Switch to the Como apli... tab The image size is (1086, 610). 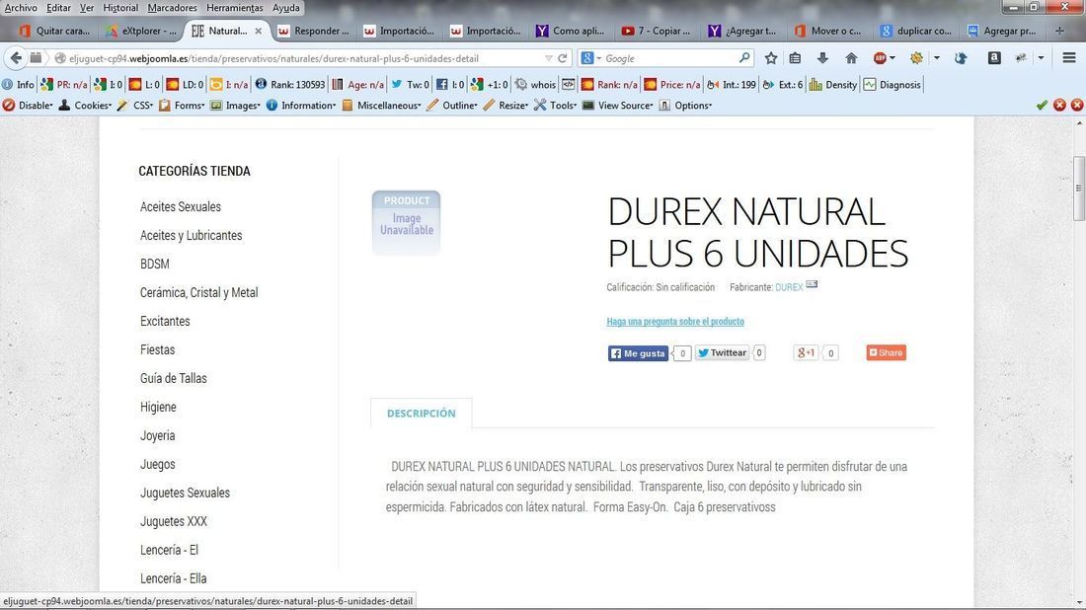pyautogui.click(x=571, y=32)
